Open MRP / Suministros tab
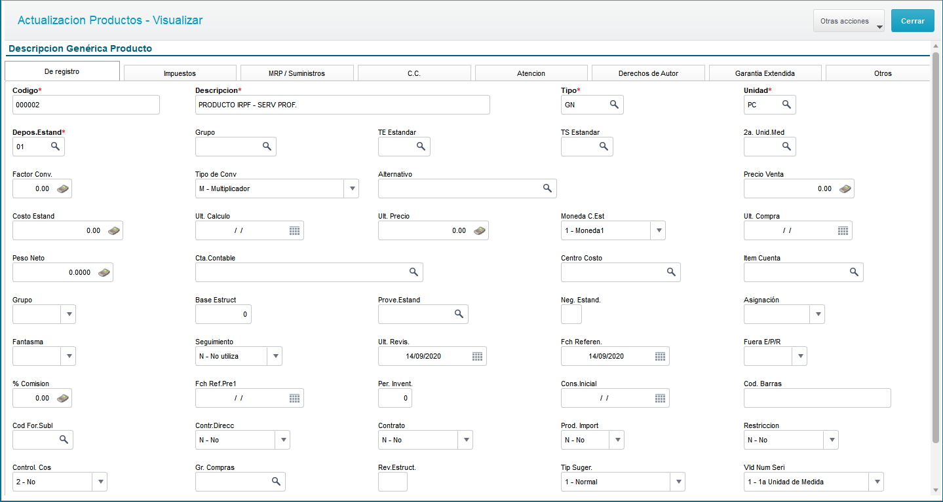 point(297,73)
